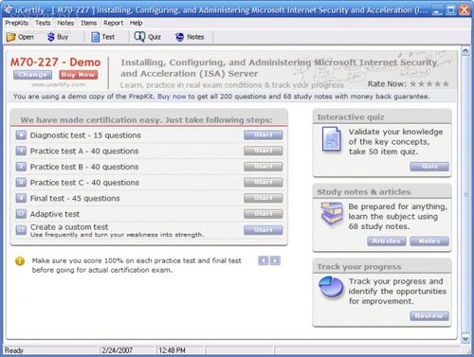474x357 pixels.
Task: Click the 'Ready' status bar text
Action: 14,350
